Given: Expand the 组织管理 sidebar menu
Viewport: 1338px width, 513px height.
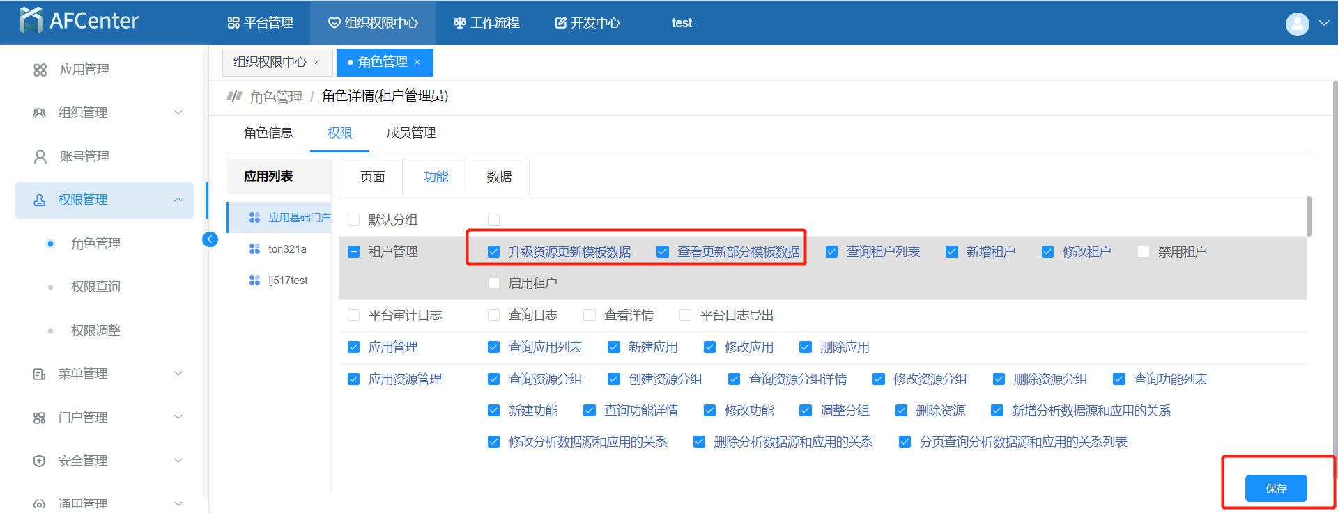Looking at the screenshot, I should click(178, 113).
